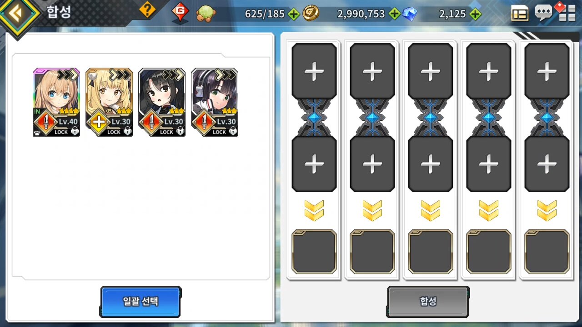Open the list panel icon in top bar
The image size is (582, 327).
pyautogui.click(x=520, y=14)
